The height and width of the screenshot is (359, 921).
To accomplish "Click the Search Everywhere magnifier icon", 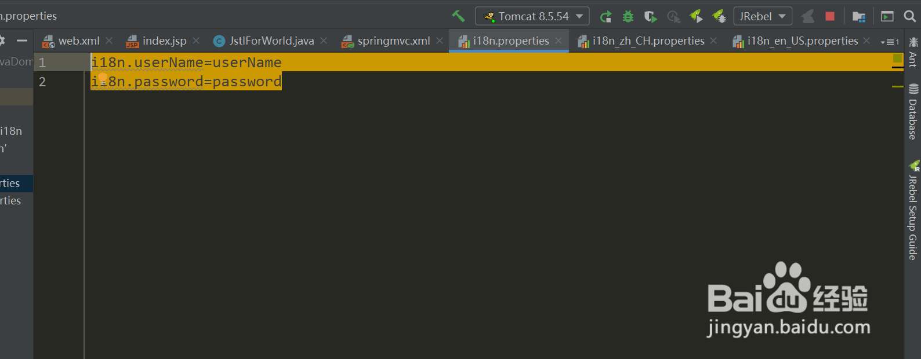I will [910, 16].
